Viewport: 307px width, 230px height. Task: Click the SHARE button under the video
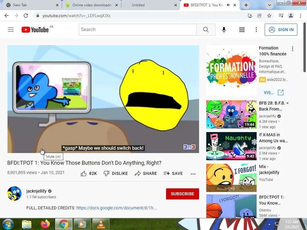146,173
